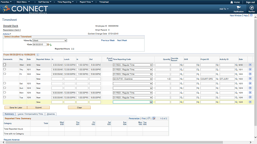Toggle comment bubble for Sat 10/3 row
257x144 pixels.
(4, 83)
